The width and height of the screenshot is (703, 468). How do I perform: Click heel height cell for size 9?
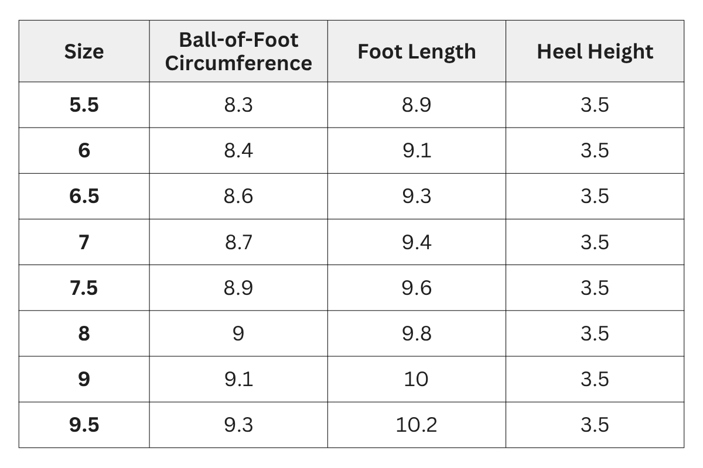[x=595, y=379]
